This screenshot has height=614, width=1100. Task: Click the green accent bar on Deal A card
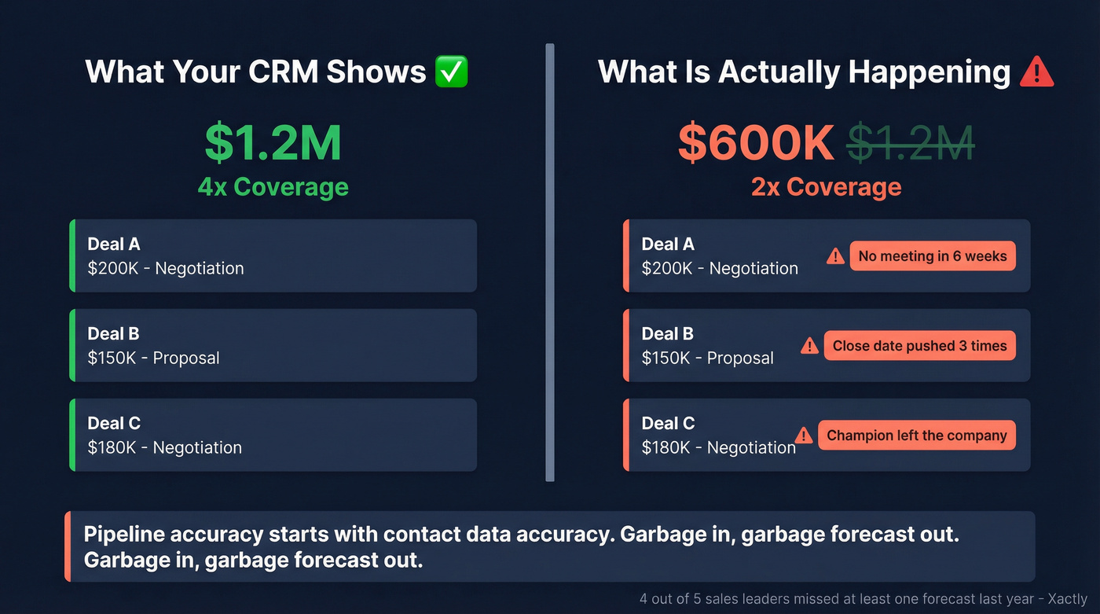73,256
